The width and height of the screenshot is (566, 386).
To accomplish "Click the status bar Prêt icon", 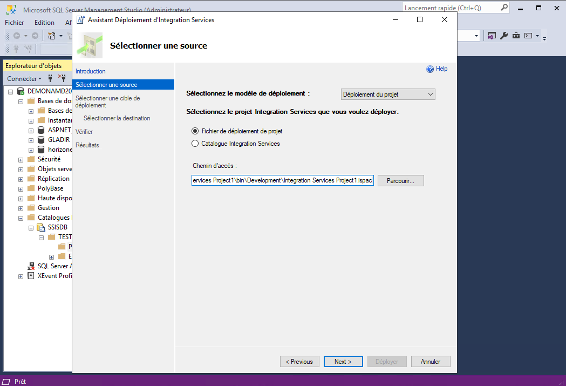I will coord(6,382).
